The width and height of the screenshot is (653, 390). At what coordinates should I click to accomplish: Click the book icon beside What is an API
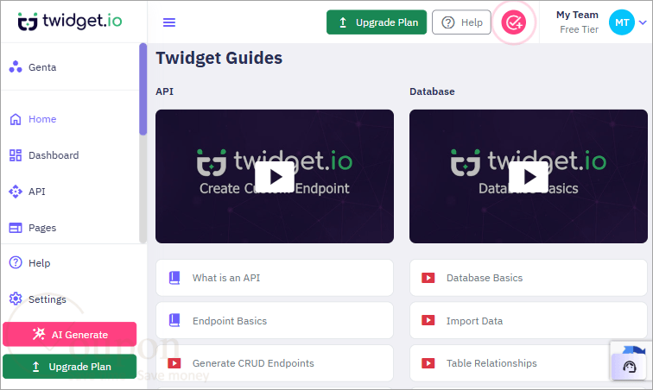point(174,278)
